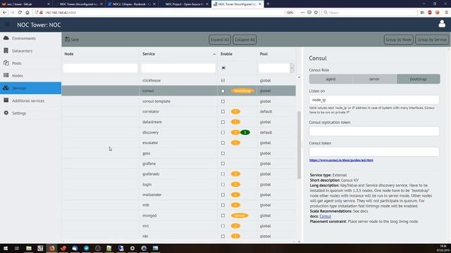Select the grafanads service row
451x253 pixels.
178,174
